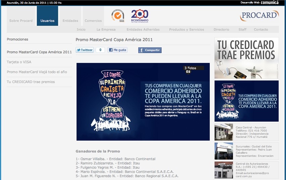The image size is (286, 180).
Task: Open La Empresa menu item
Action: (x=106, y=29)
